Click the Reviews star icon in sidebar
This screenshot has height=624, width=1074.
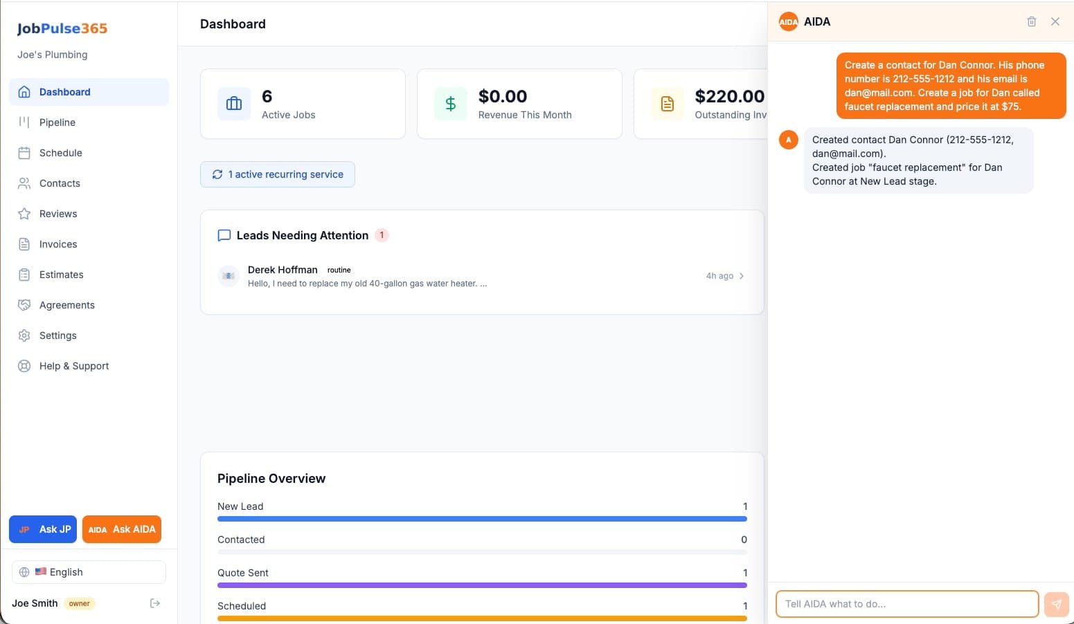pyautogui.click(x=24, y=214)
